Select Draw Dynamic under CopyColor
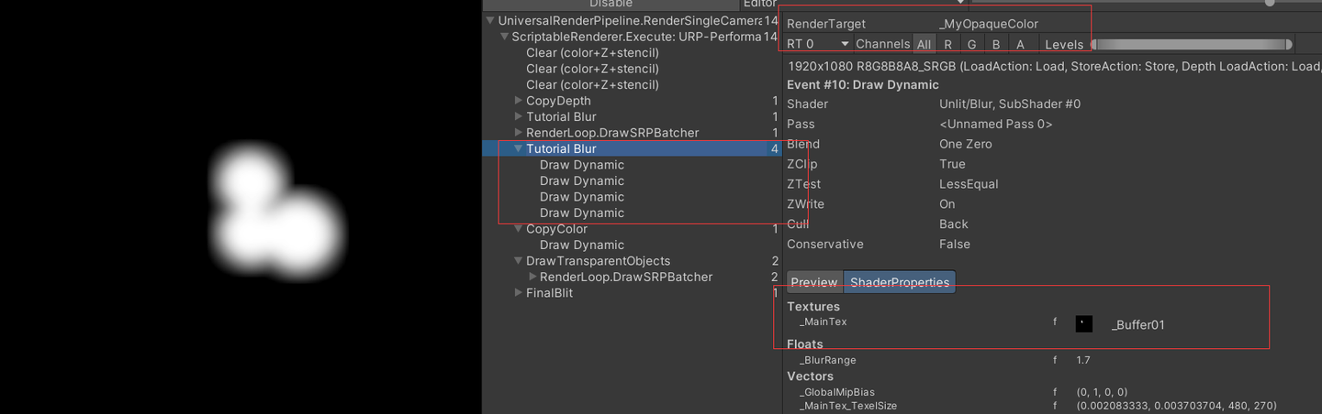Screen dimensions: 1322x414 pyautogui.click(x=581, y=245)
